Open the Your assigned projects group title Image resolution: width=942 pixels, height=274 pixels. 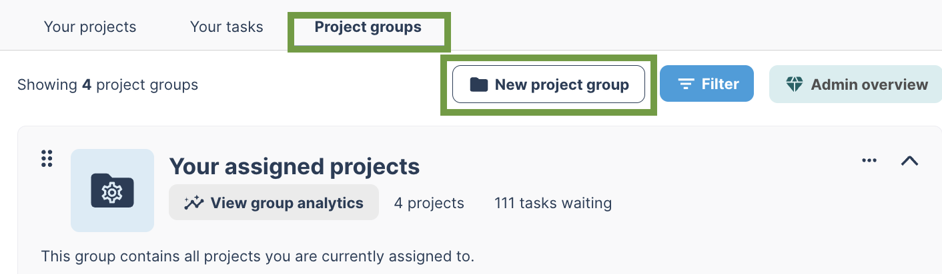pyautogui.click(x=294, y=166)
